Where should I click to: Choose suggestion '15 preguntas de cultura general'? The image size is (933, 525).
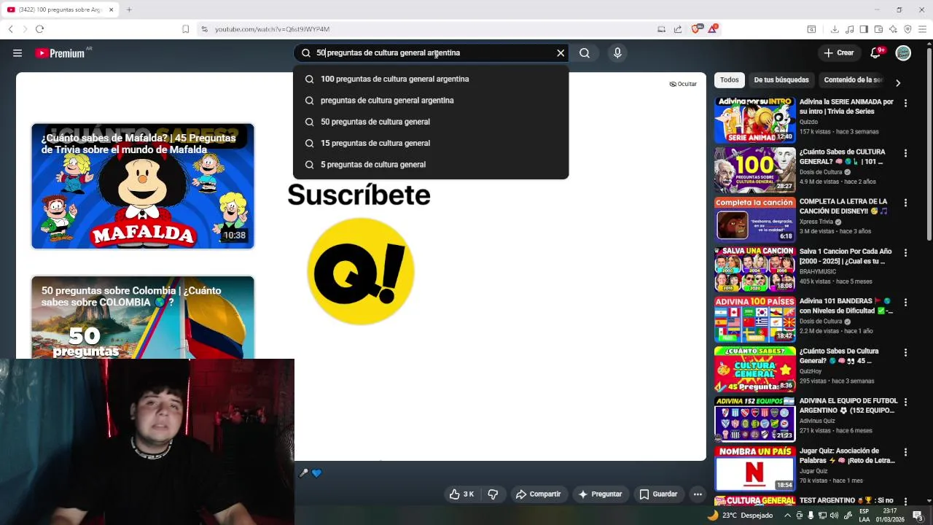(x=431, y=143)
